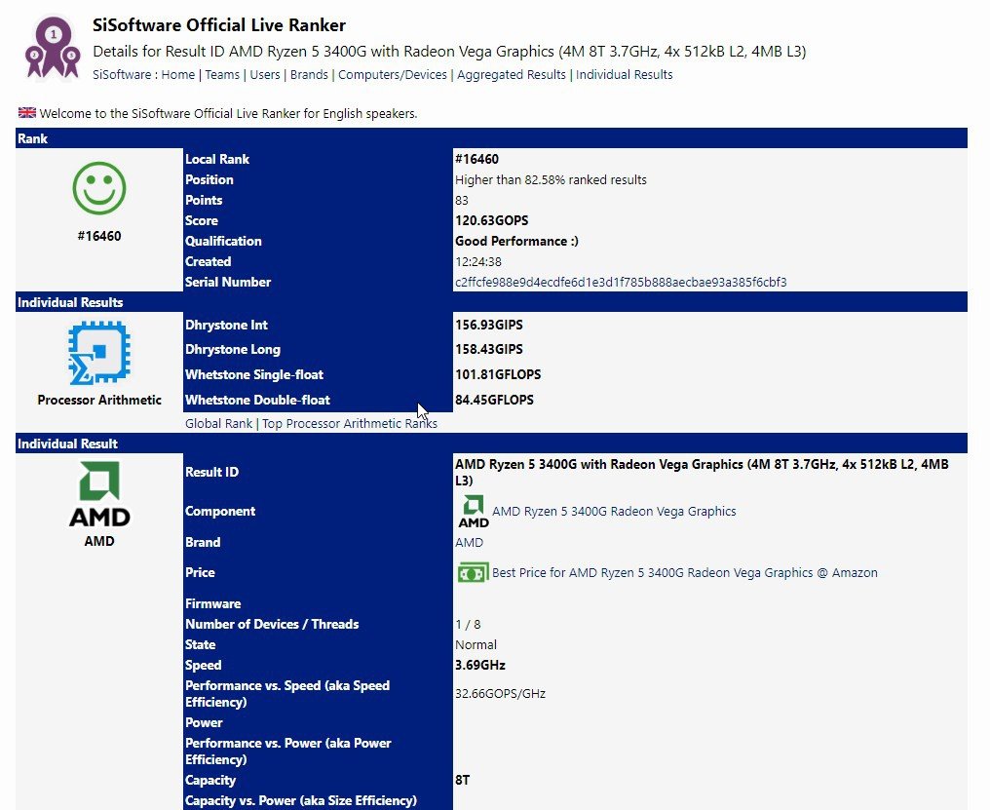
Task: Open Best Price at Amazon link
Action: (684, 572)
